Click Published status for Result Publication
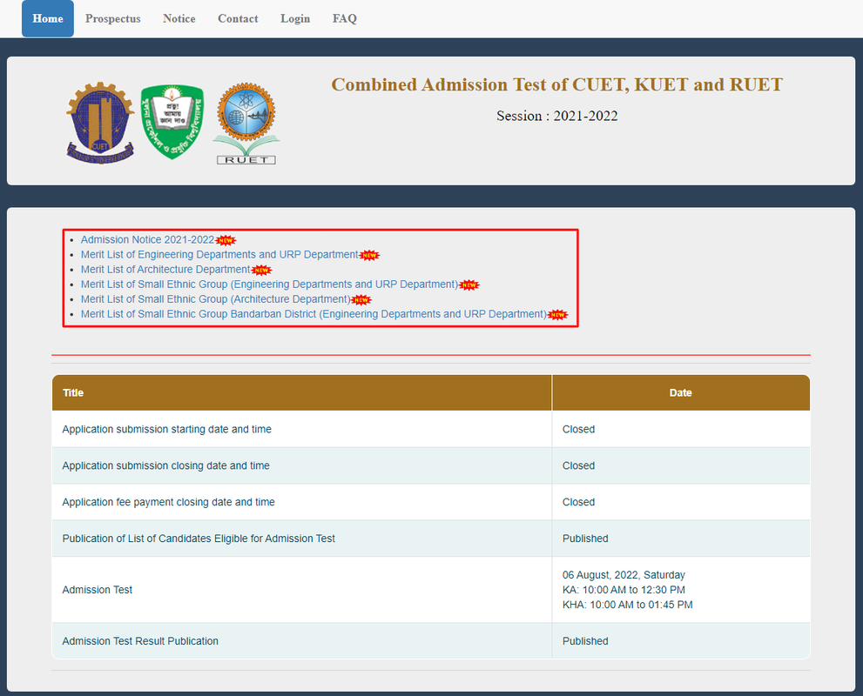863x696 pixels. pos(585,641)
